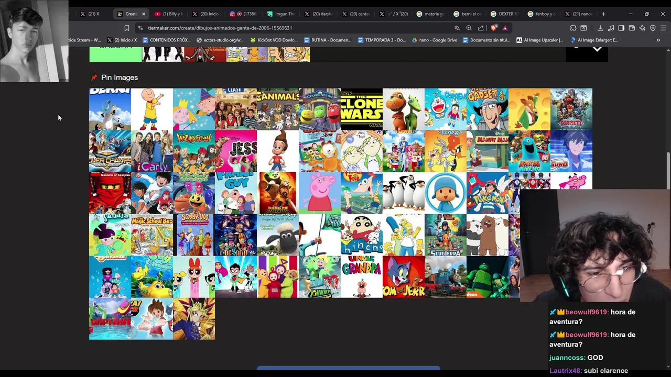The height and width of the screenshot is (377, 671).
Task: Open the media control music note icon
Action: click(x=611, y=28)
